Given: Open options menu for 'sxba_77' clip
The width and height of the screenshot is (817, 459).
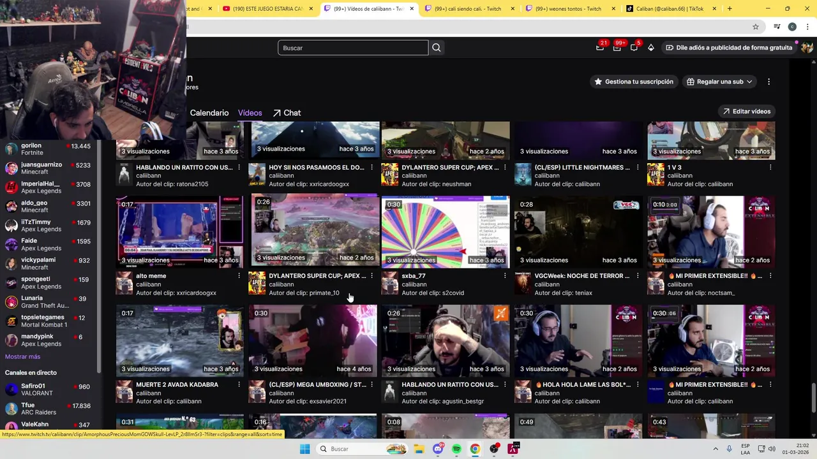Looking at the screenshot, I should point(505,276).
